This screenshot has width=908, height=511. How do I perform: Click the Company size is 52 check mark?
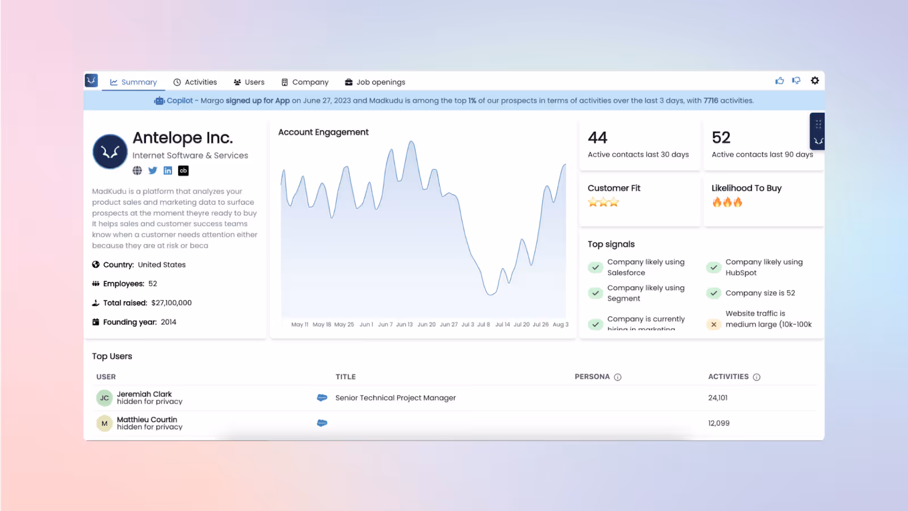coord(714,294)
